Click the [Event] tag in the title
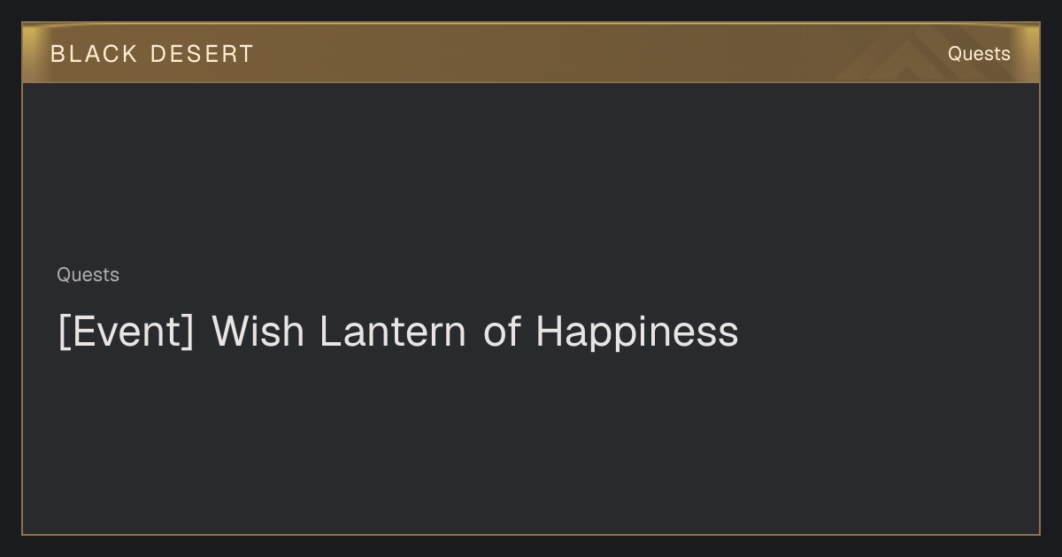Viewport: 1062px width, 557px height. (126, 332)
